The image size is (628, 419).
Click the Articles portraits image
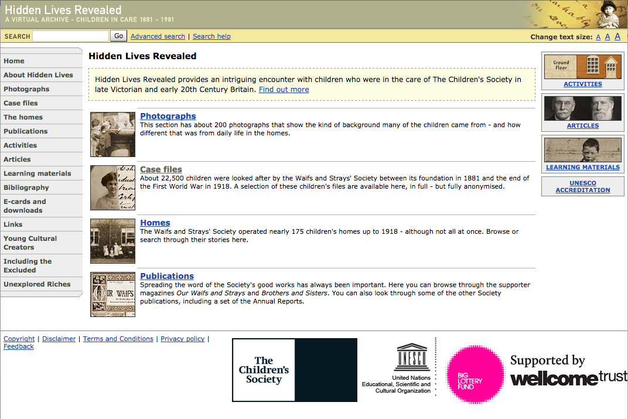tap(582, 108)
